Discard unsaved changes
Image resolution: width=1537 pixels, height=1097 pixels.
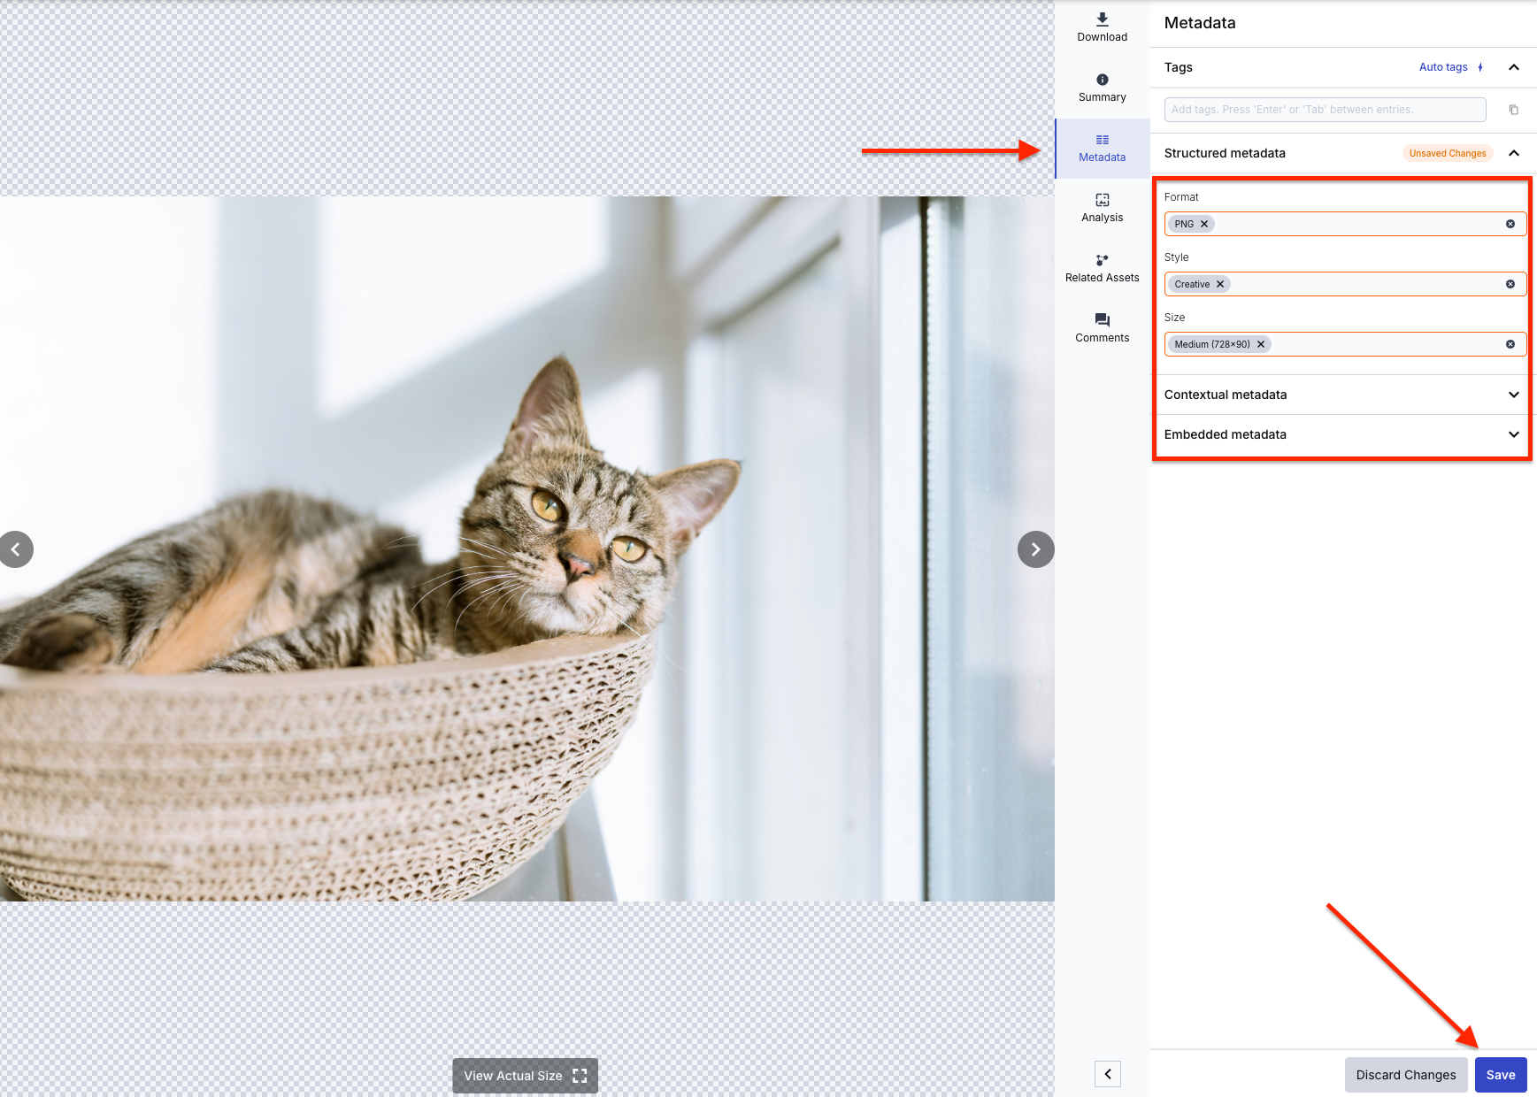point(1406,1075)
